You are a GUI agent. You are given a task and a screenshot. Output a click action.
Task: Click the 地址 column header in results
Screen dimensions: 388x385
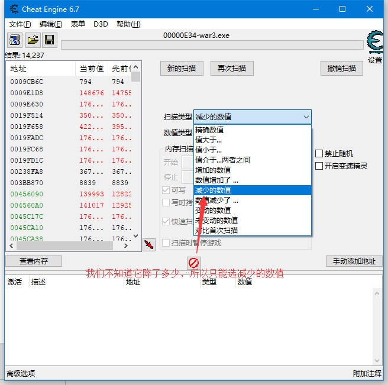pyautogui.click(x=41, y=69)
